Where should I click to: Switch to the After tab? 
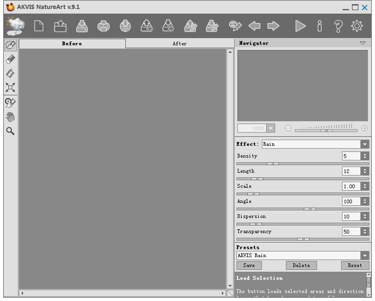click(179, 43)
